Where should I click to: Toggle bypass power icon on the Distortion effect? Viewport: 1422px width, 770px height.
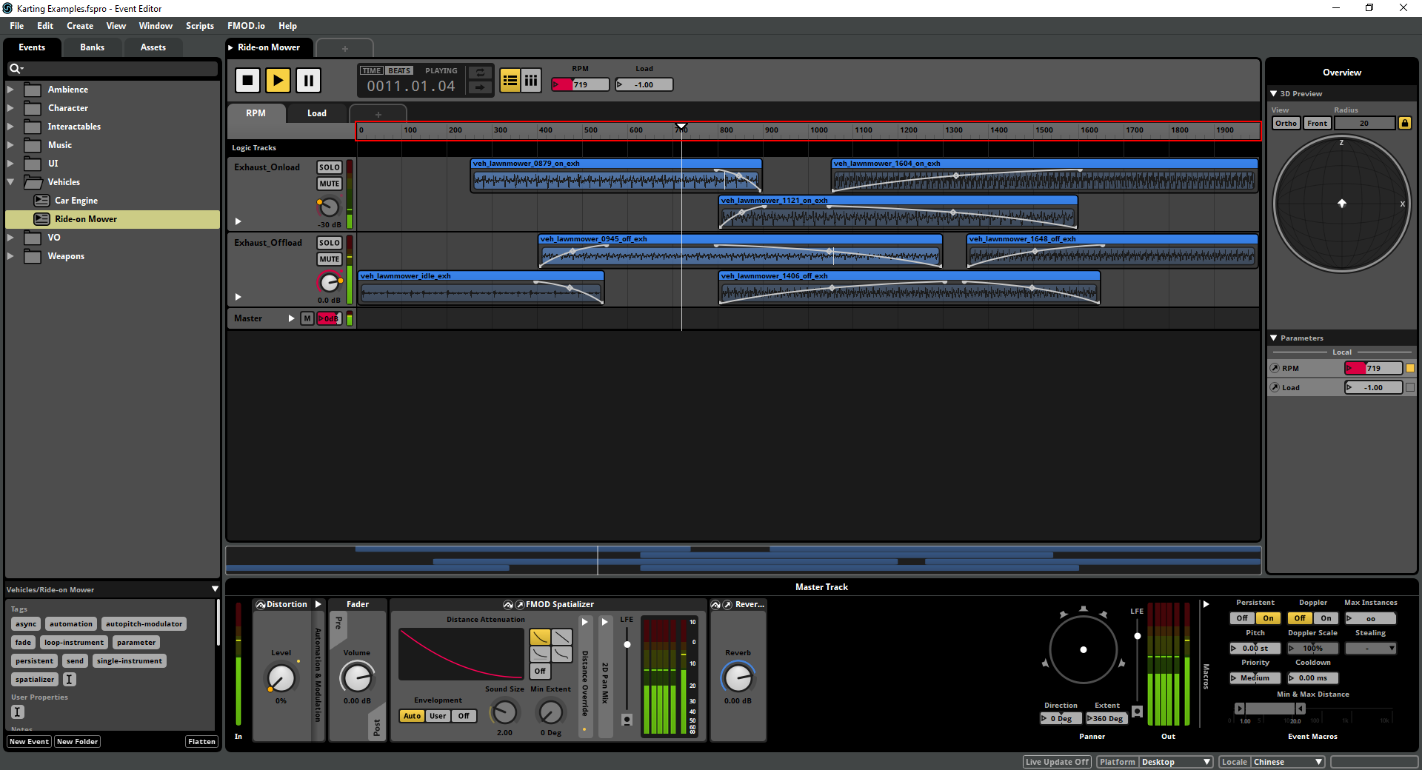261,604
